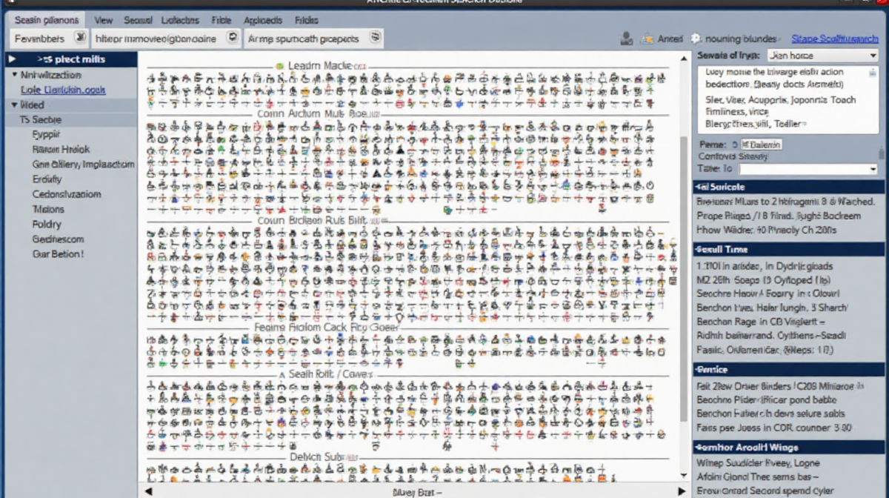889x498 pixels.
Task: Click the round icon in the Arme spurtcath field
Action: 375,38
